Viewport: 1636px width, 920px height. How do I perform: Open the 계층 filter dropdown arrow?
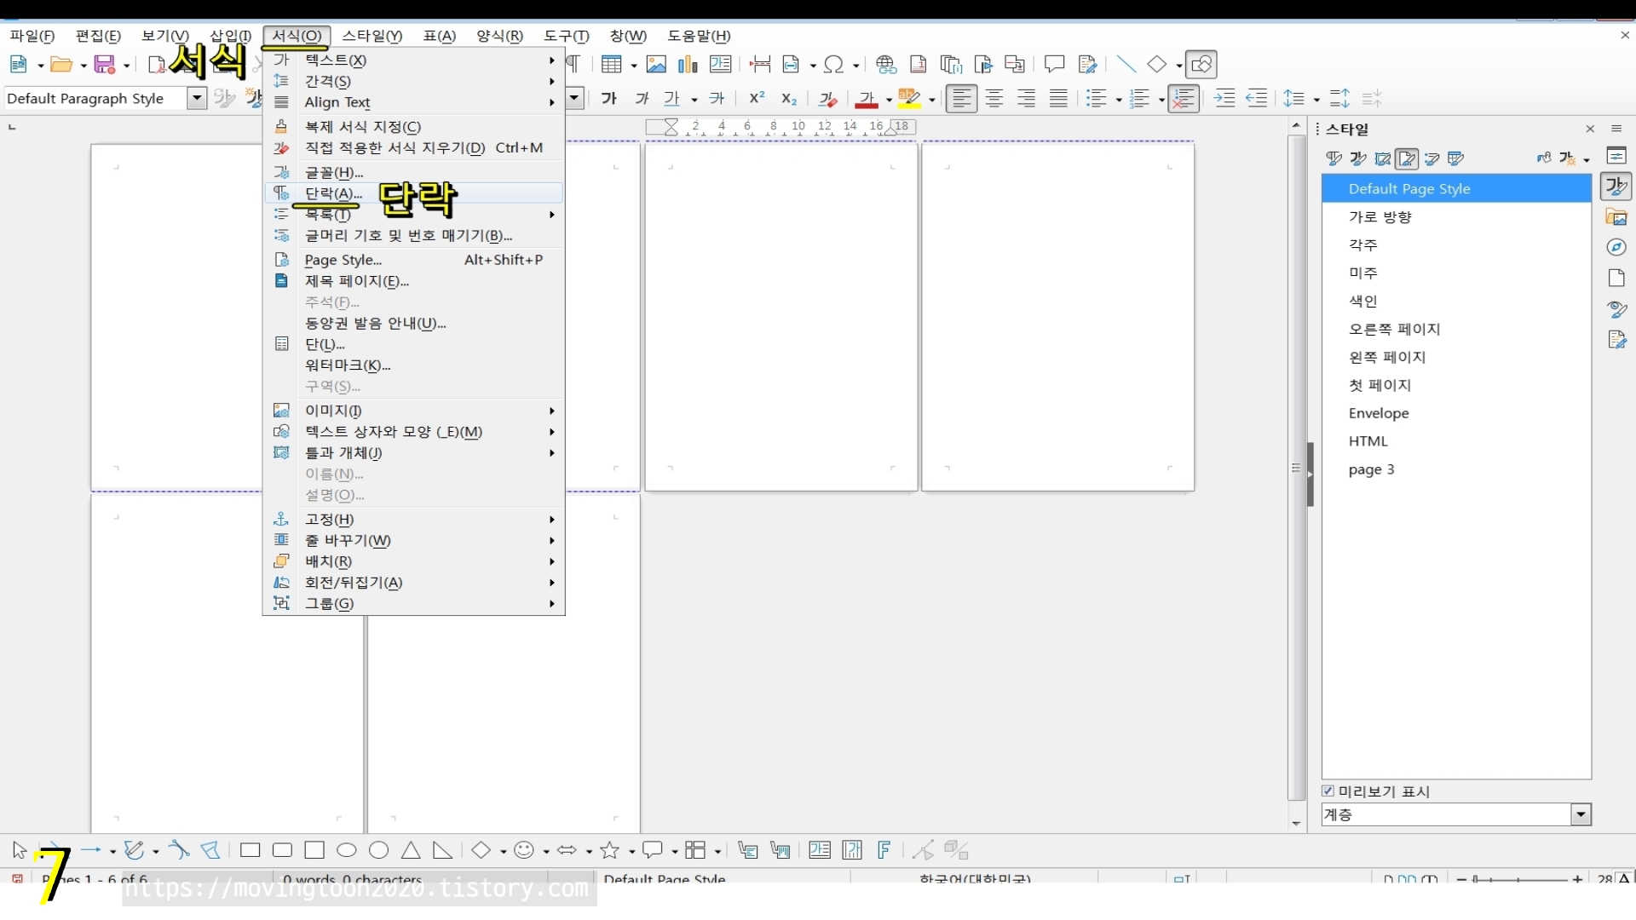(x=1581, y=815)
